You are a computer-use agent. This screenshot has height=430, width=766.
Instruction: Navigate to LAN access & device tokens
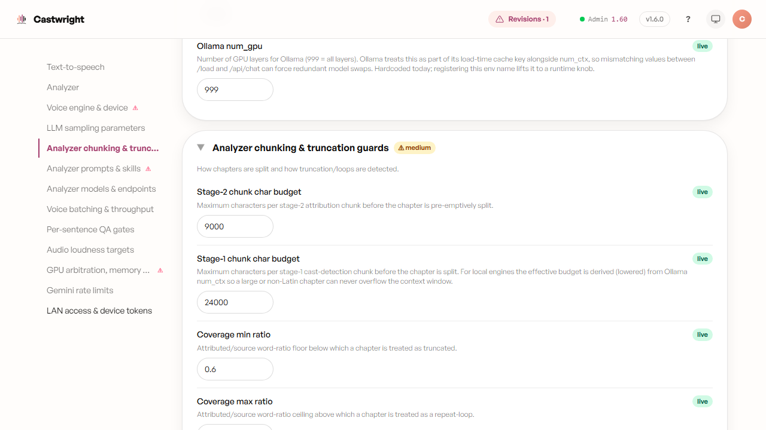(x=99, y=311)
